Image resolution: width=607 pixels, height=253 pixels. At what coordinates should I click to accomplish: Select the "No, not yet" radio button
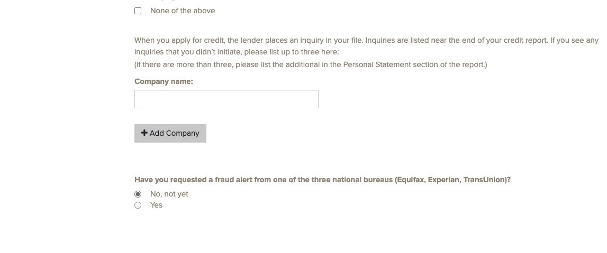pos(138,194)
